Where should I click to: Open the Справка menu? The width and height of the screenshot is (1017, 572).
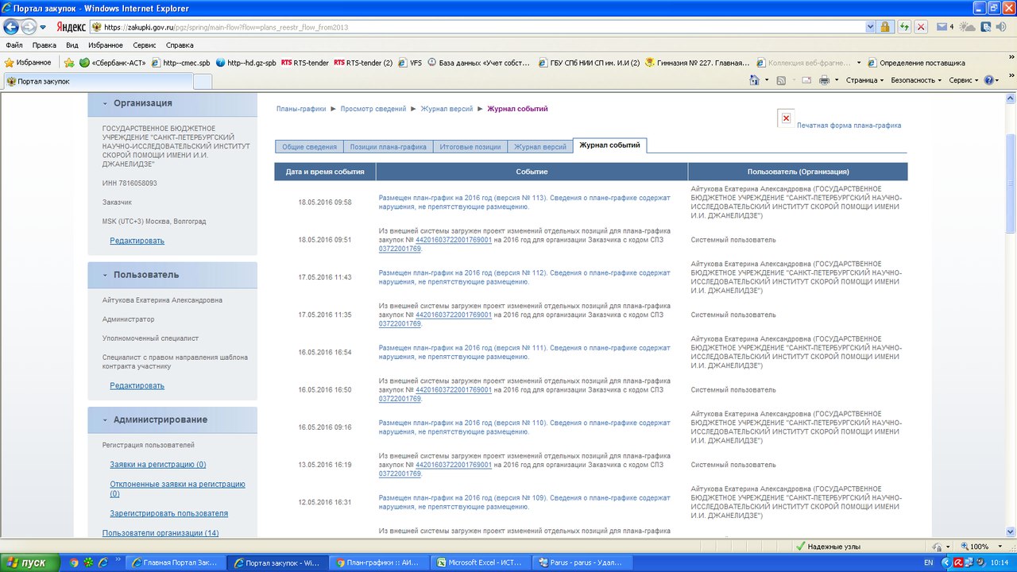click(180, 45)
